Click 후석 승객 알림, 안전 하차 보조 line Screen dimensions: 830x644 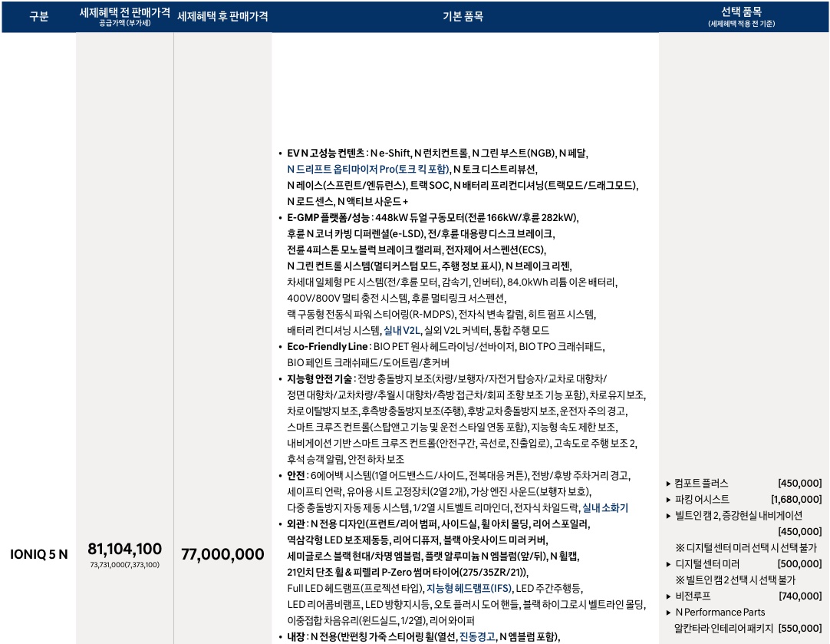coord(346,460)
